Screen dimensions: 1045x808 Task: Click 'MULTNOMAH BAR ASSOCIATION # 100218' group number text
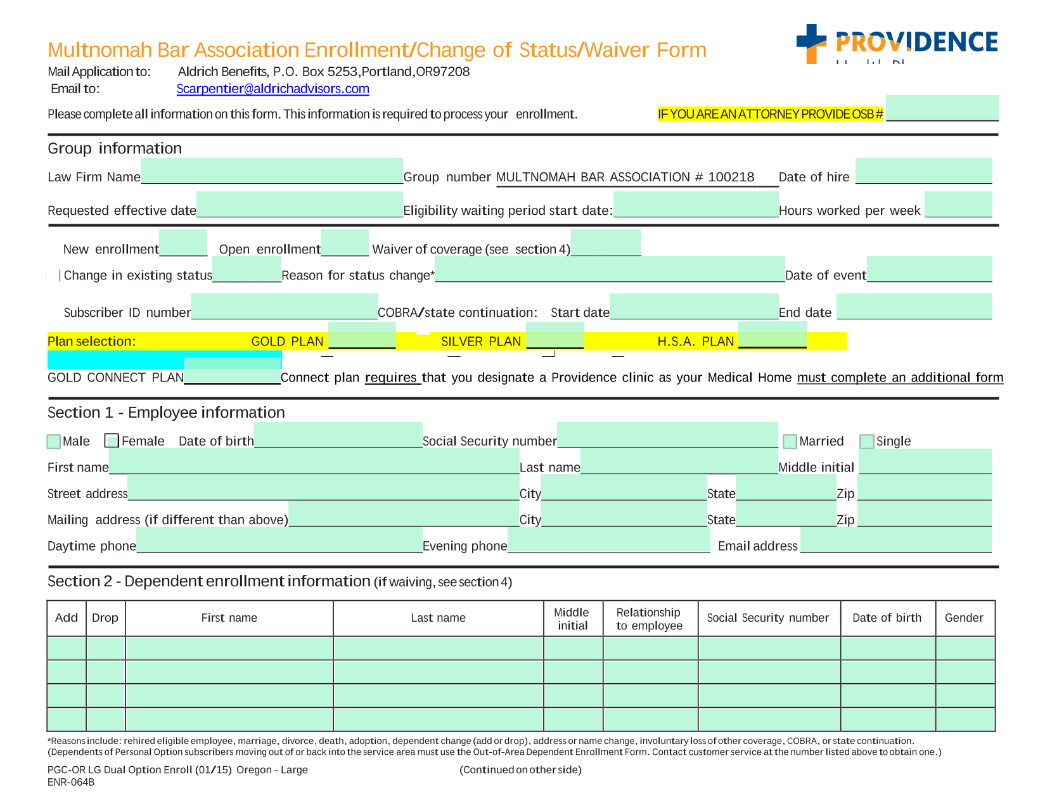point(625,177)
